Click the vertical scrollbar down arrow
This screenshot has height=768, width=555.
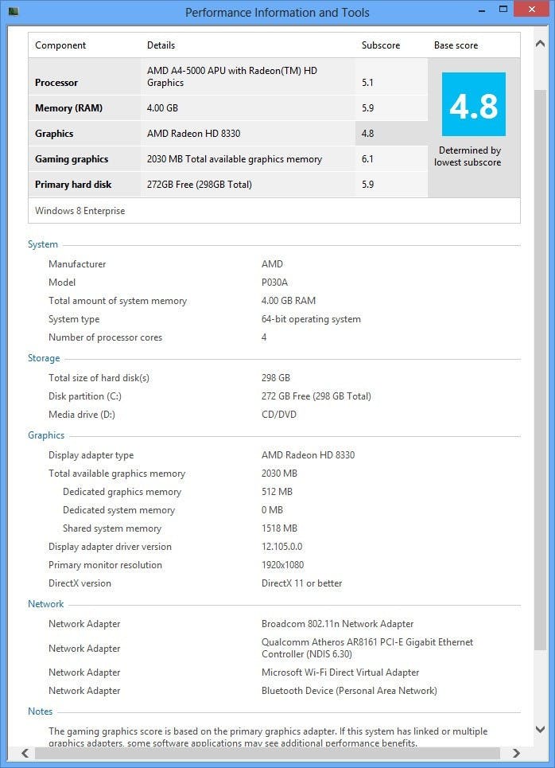pos(540,729)
